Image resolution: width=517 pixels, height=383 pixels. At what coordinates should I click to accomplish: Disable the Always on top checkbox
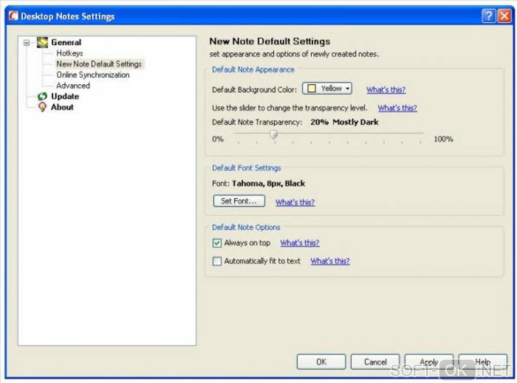tap(217, 243)
